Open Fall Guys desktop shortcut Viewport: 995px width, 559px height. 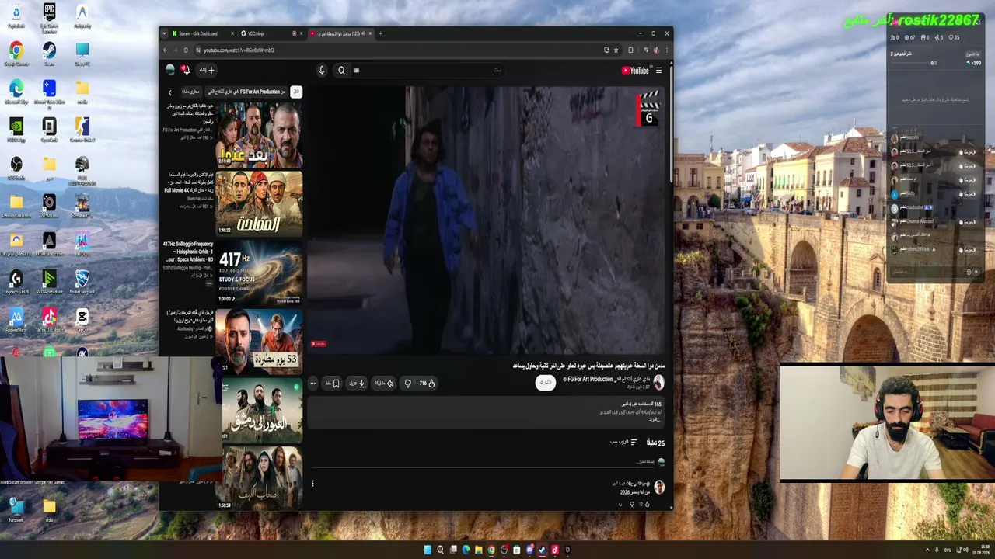[x=82, y=242]
